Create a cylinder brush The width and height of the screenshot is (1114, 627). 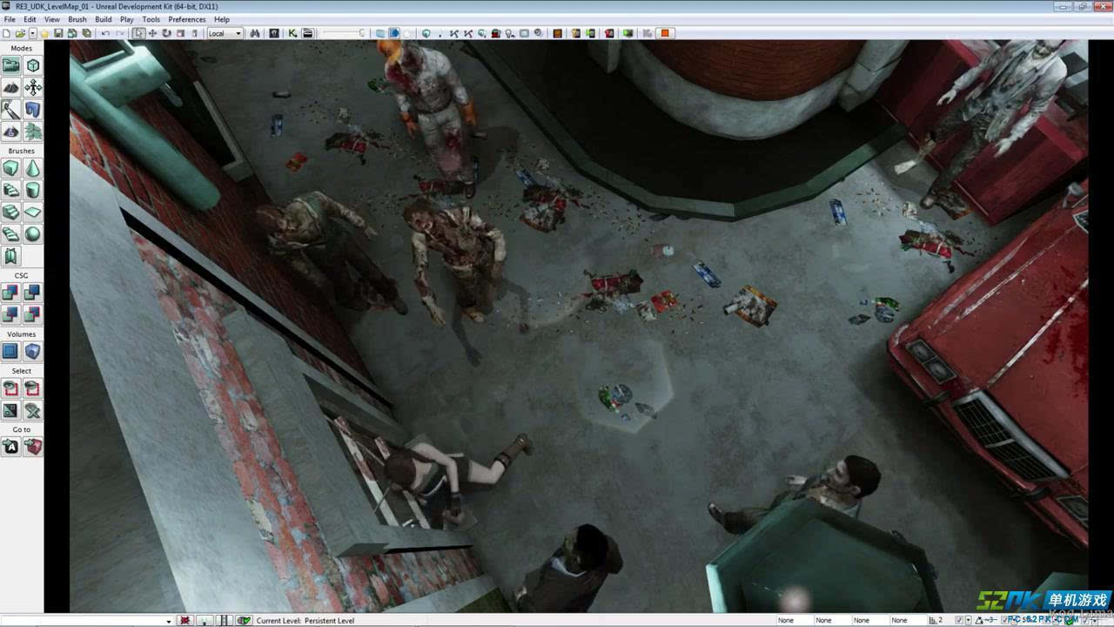click(x=32, y=190)
